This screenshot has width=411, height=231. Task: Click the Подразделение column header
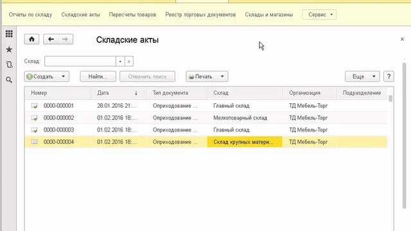click(x=362, y=93)
